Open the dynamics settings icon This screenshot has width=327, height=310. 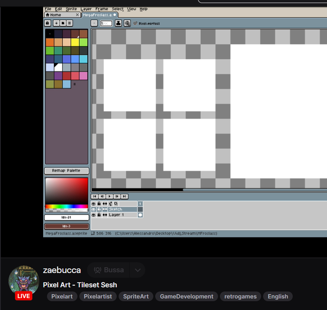tap(127, 23)
